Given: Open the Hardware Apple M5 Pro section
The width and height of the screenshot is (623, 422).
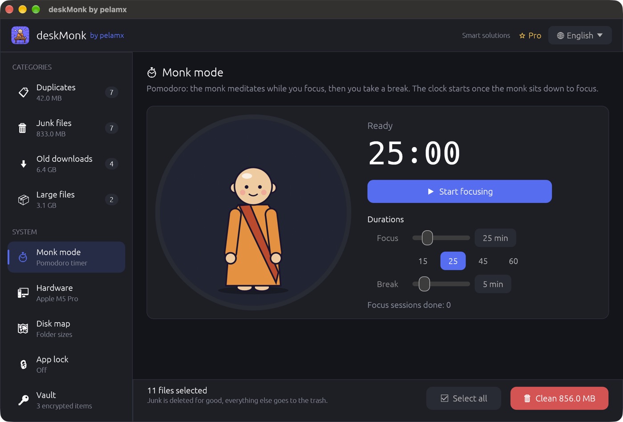Looking at the screenshot, I should (x=66, y=293).
